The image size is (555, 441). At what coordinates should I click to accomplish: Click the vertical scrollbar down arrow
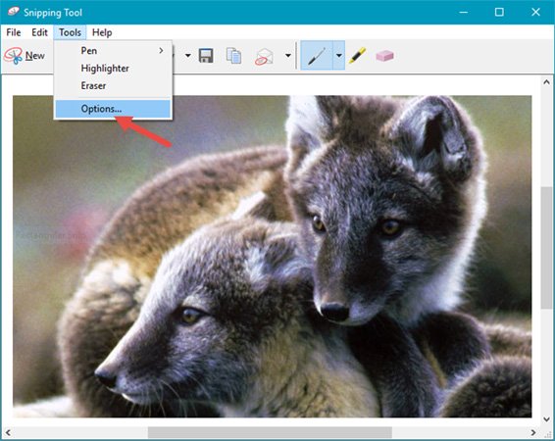(x=547, y=419)
